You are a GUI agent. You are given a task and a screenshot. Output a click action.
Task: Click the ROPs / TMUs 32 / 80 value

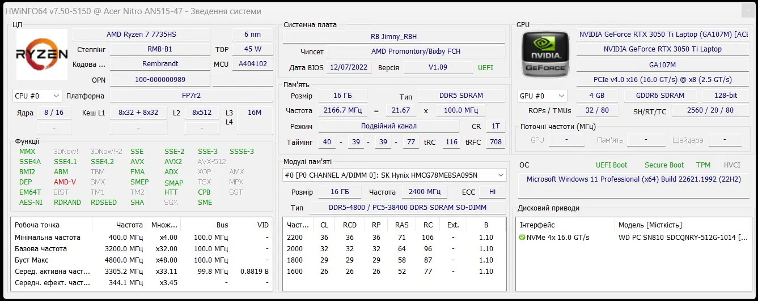(x=597, y=110)
